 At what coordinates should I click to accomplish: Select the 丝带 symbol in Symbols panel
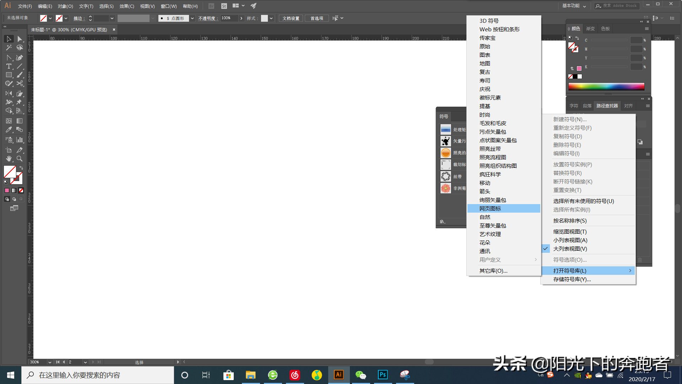coord(446,176)
